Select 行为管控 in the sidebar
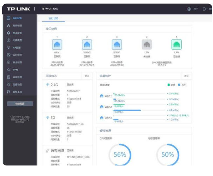This screenshot has height=176, width=213. [x=17, y=55]
